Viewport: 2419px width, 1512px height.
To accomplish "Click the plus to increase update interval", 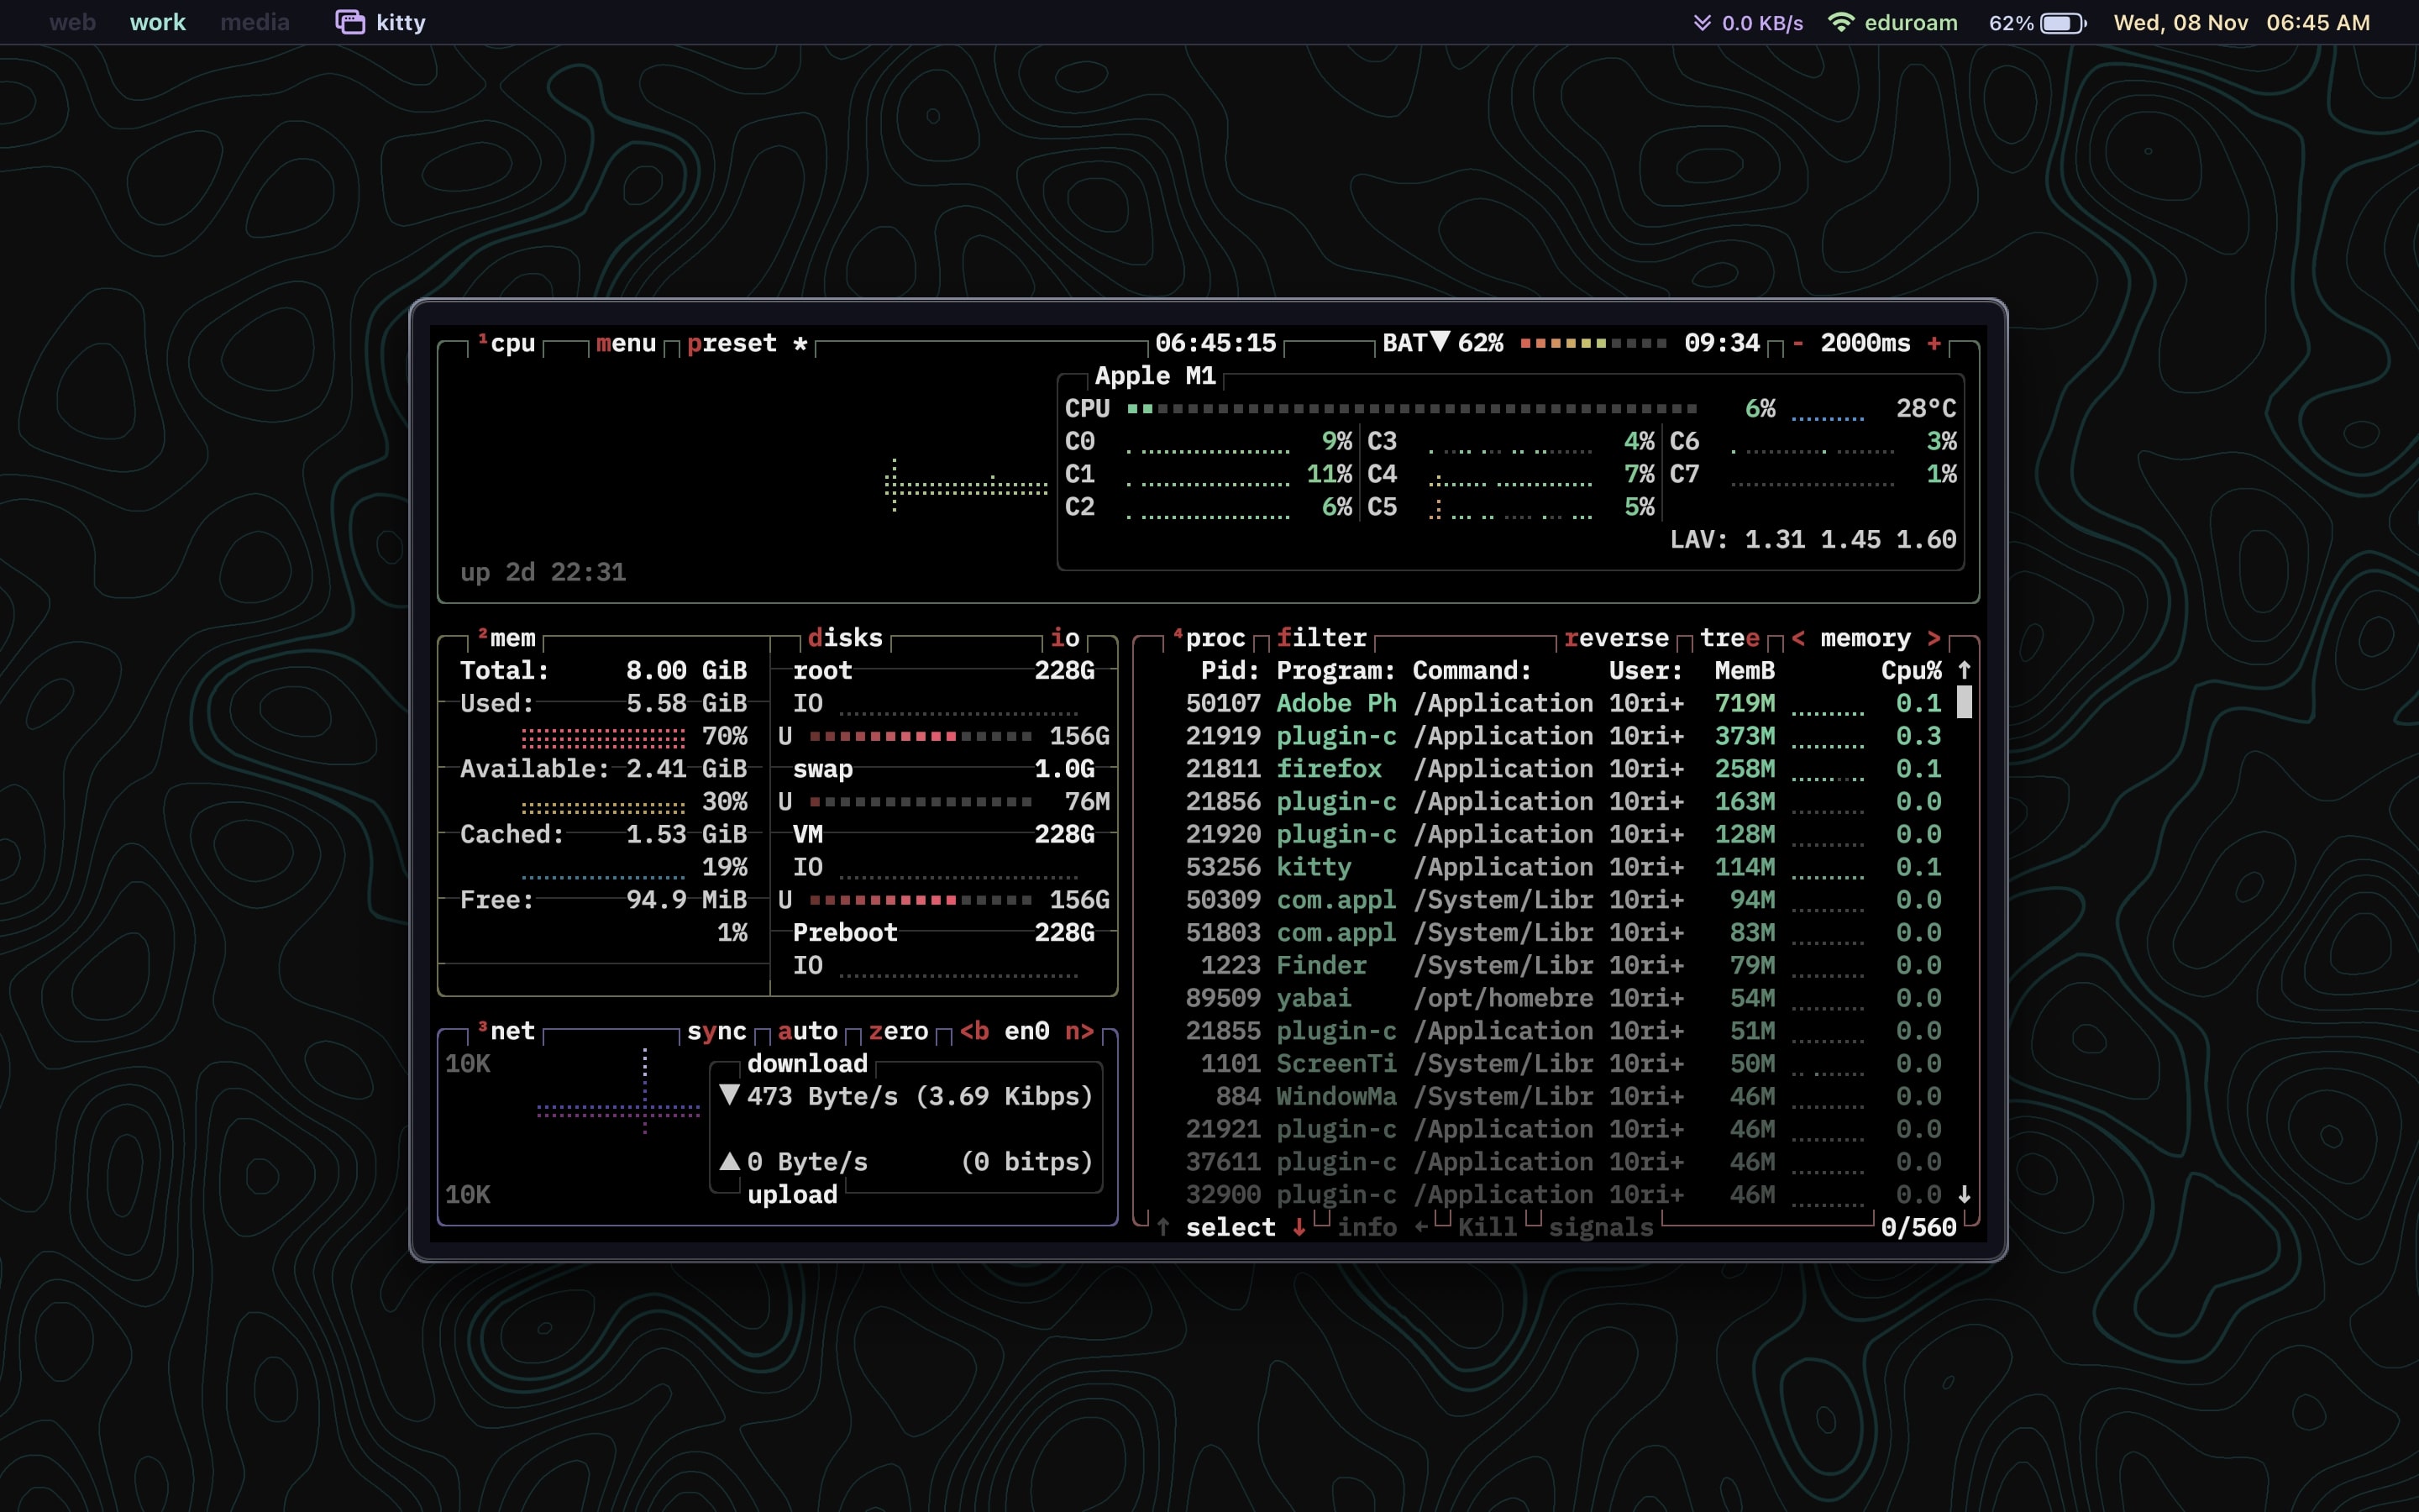I will pyautogui.click(x=1934, y=343).
